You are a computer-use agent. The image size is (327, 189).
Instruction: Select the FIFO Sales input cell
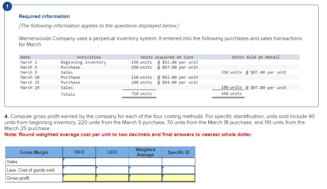pyautogui.click(x=79, y=162)
